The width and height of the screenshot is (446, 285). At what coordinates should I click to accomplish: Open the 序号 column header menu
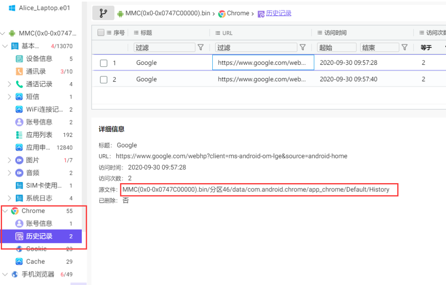(x=109, y=33)
